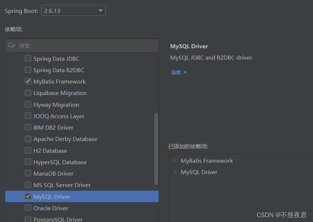Open the Spring Boot version dropdown
The width and height of the screenshot is (313, 222).
point(73,11)
